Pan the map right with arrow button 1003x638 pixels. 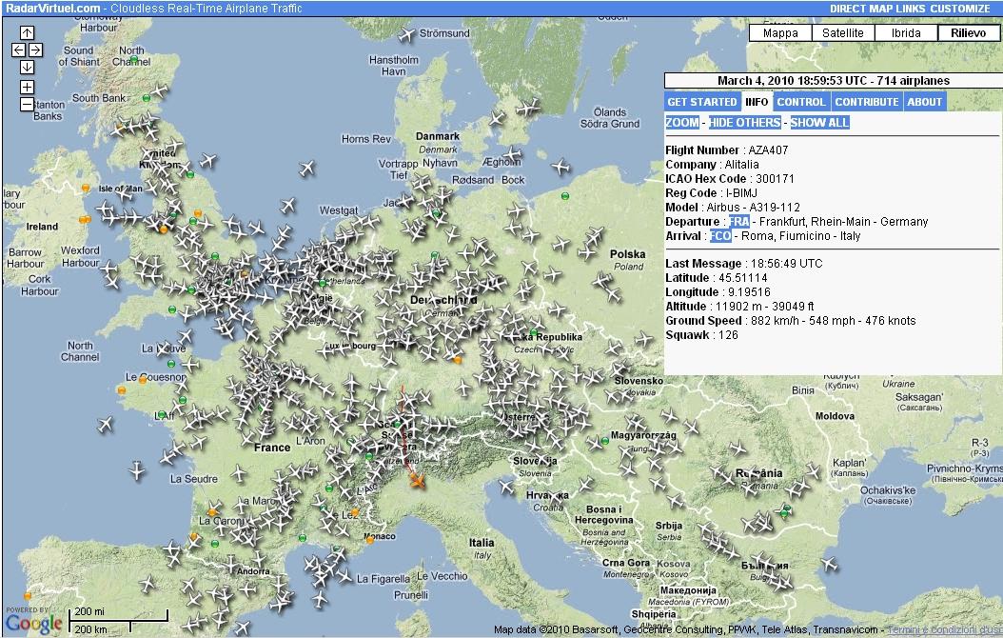pos(35,50)
